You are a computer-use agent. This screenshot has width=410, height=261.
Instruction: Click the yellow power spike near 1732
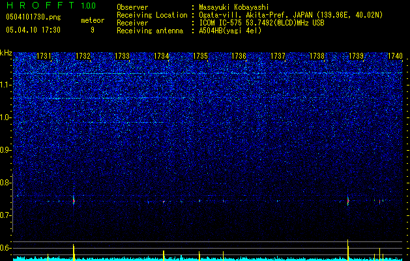[74, 253]
